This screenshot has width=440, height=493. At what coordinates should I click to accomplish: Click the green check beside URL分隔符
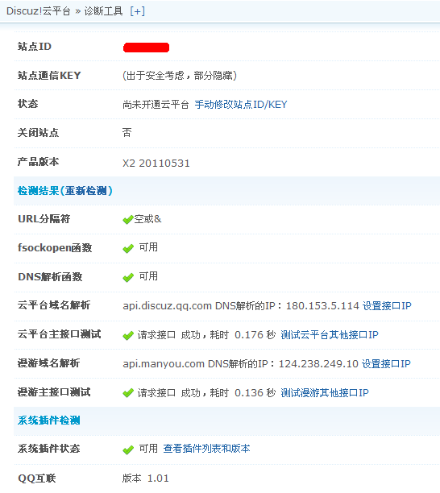pyautogui.click(x=128, y=220)
